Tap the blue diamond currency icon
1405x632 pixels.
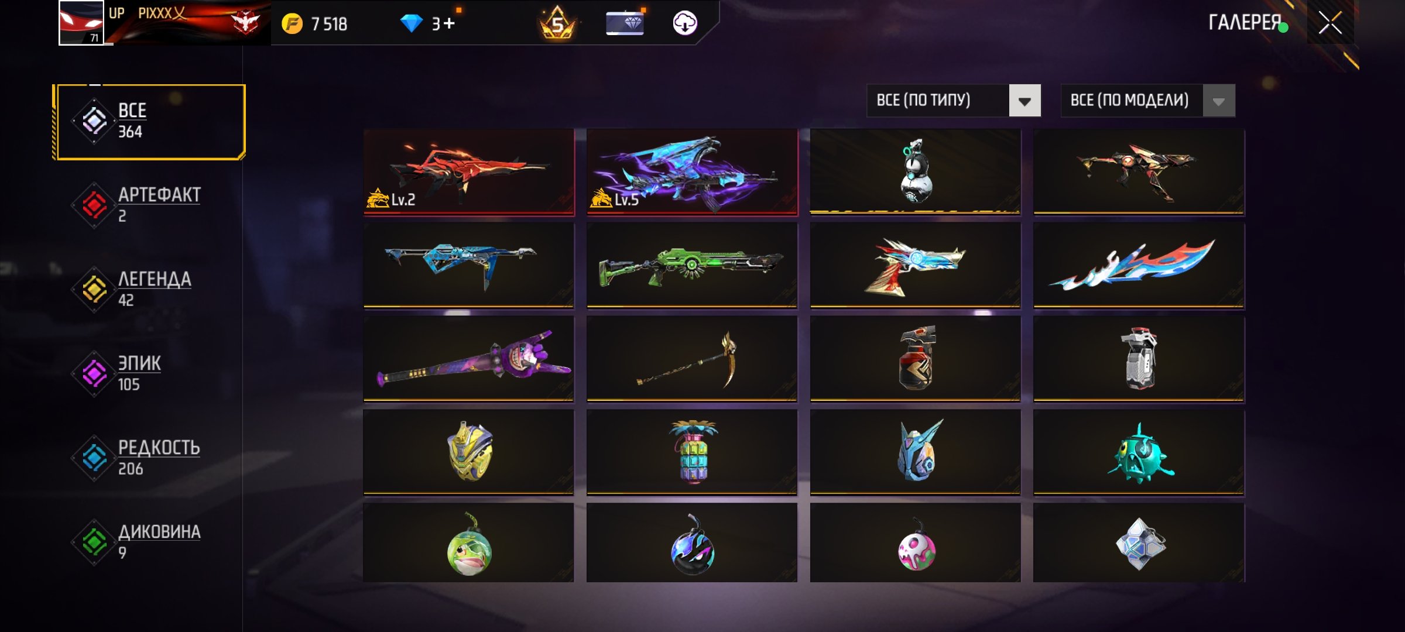[x=411, y=23]
